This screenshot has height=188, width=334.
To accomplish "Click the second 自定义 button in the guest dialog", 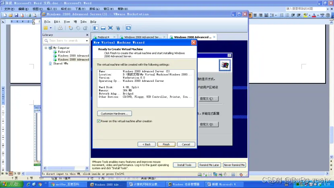I will 208,124.
